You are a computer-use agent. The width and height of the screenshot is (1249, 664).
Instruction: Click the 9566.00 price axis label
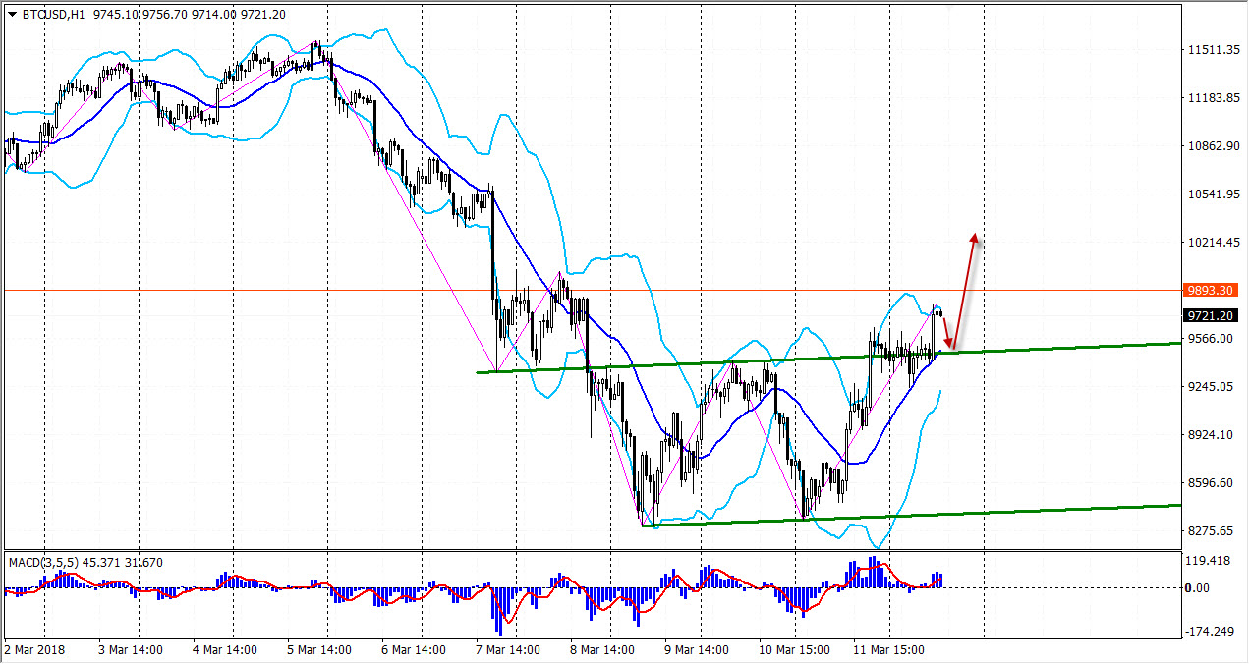pyautogui.click(x=1212, y=339)
